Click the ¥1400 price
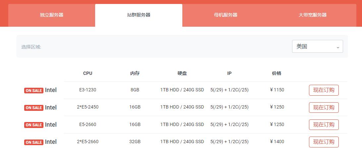362x158 pixels. pos(277,142)
